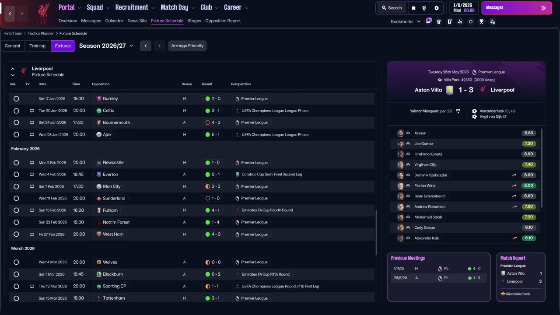Click the shirt icon in bookmarks bar

coord(439,21)
